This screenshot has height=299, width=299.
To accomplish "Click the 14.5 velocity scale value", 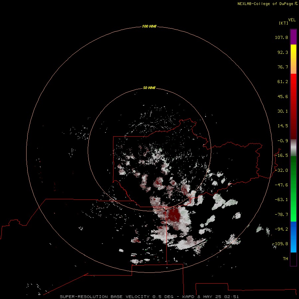I will tap(283, 126).
